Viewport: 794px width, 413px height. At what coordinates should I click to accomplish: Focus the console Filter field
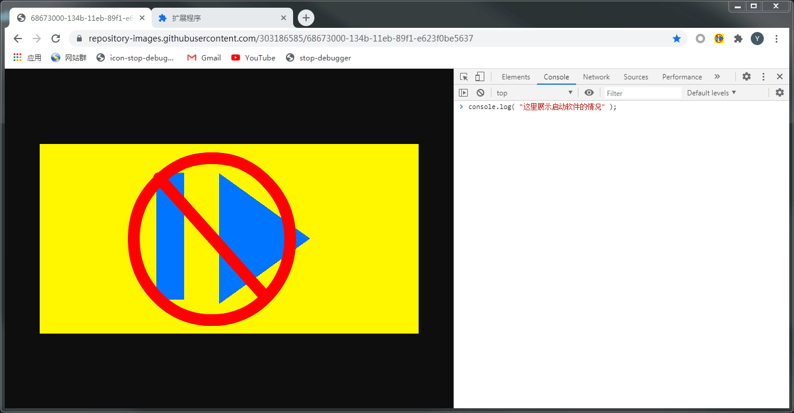point(642,93)
